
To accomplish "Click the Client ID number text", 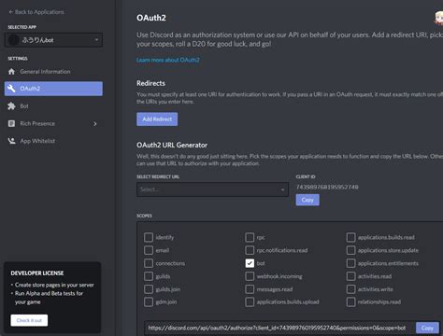I will (327, 187).
